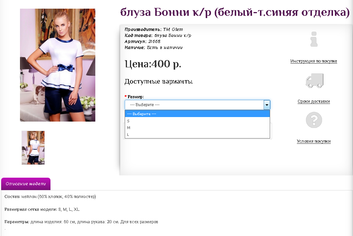Screen dimensions: 353x236
Task: Click the Артикул: 21668 line
Action: coord(142,41)
